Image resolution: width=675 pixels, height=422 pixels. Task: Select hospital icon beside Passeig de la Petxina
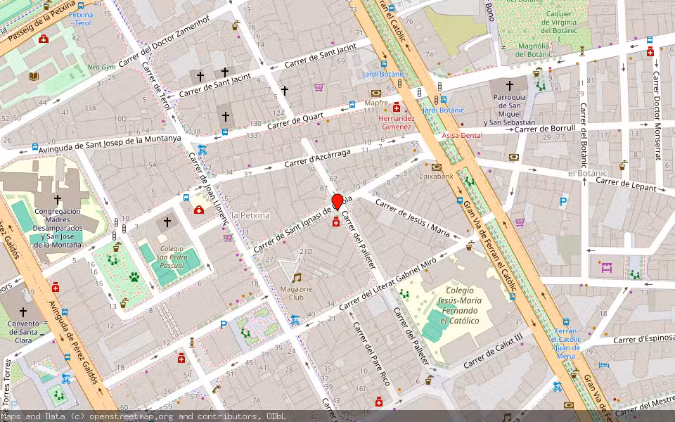click(x=43, y=39)
